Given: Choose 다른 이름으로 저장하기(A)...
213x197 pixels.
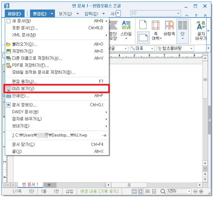Looking at the screenshot, I should pyautogui.click(x=57, y=58).
